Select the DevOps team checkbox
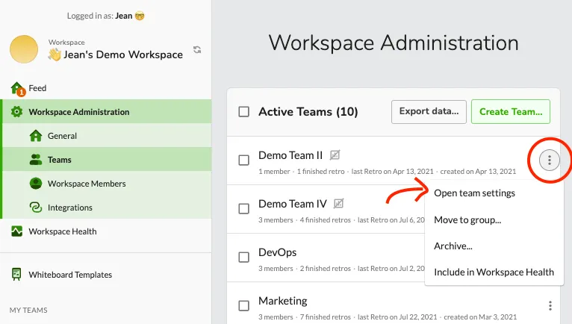 [x=243, y=257]
